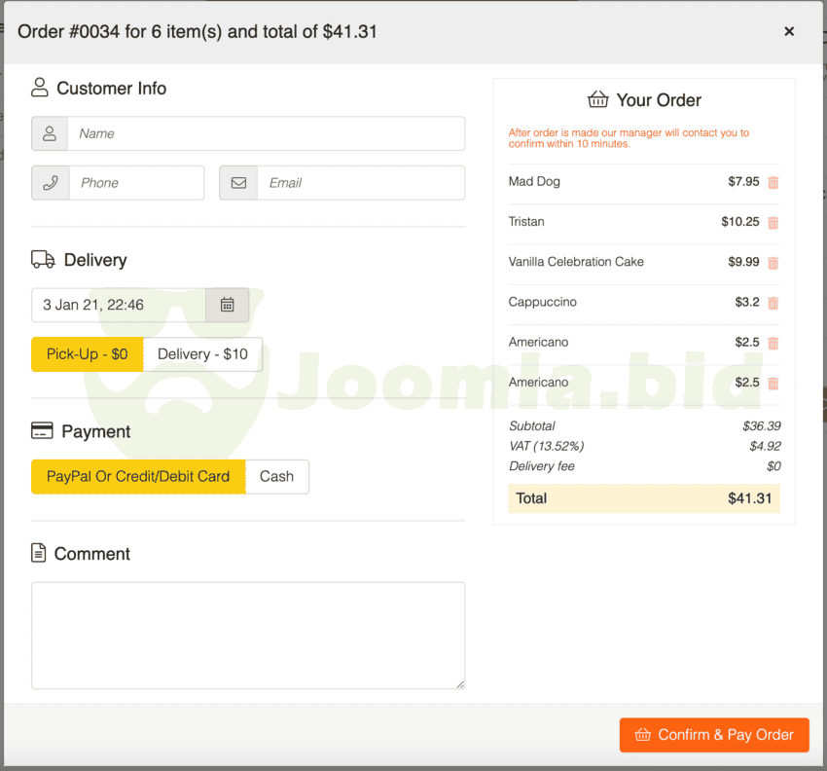The height and width of the screenshot is (771, 827).
Task: Click into the Phone field
Action: (136, 183)
